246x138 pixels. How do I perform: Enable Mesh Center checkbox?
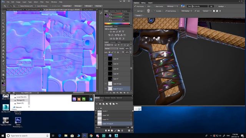coord(154,6)
